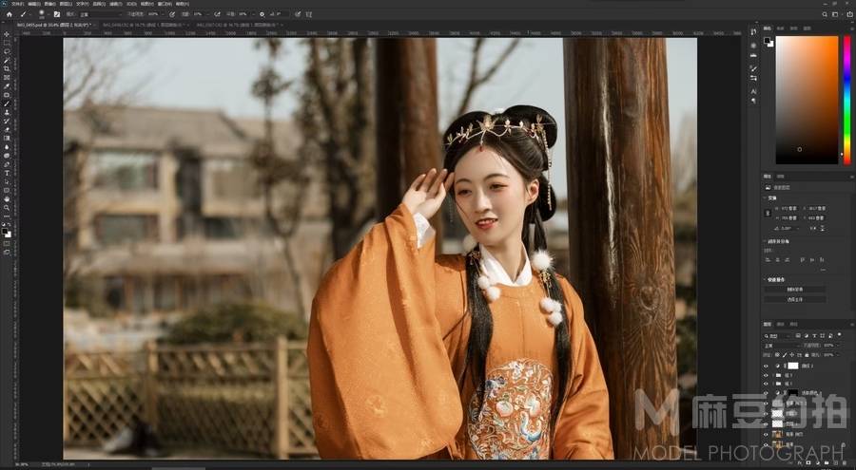
Task: Select the Move tool
Action: point(7,34)
